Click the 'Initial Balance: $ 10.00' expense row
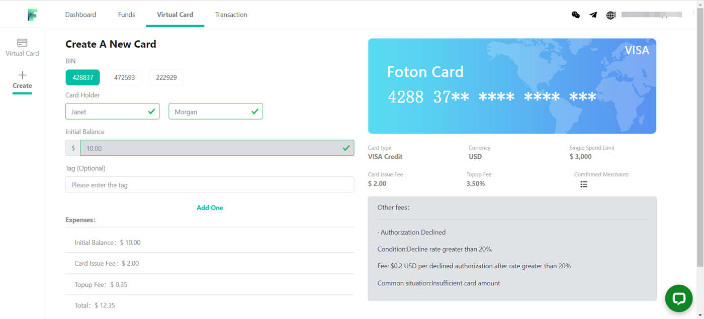The height and width of the screenshot is (319, 704). point(210,242)
